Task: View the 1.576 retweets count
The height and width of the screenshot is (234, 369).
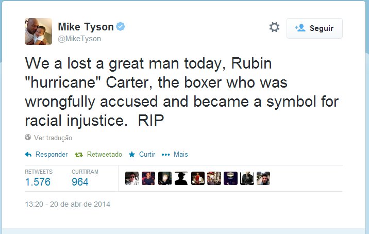Action: point(38,182)
